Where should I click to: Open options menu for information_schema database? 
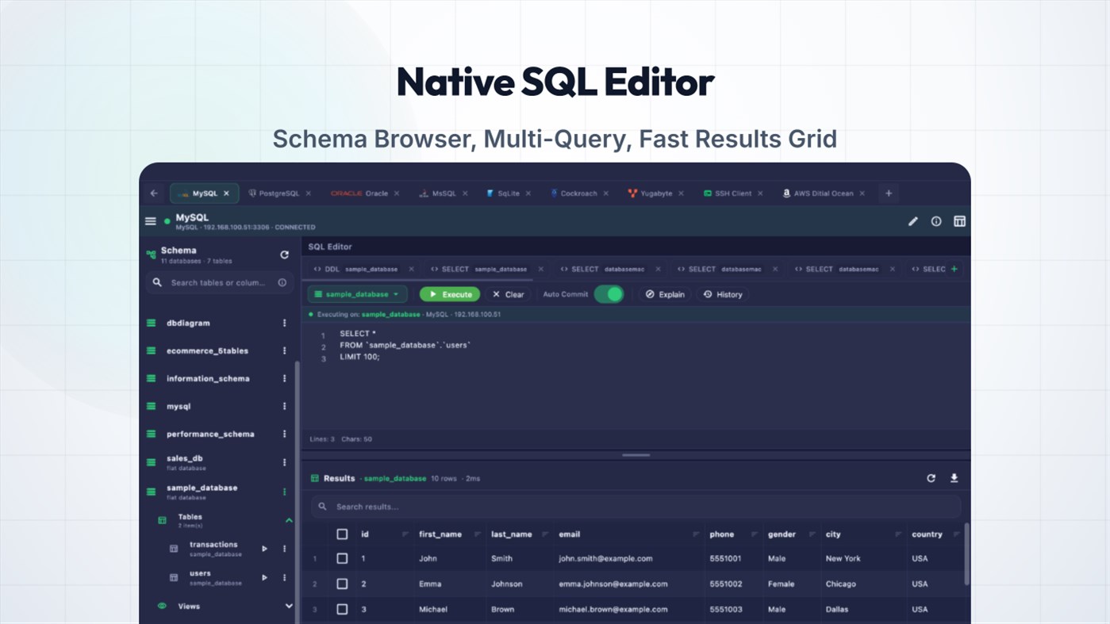click(x=284, y=378)
